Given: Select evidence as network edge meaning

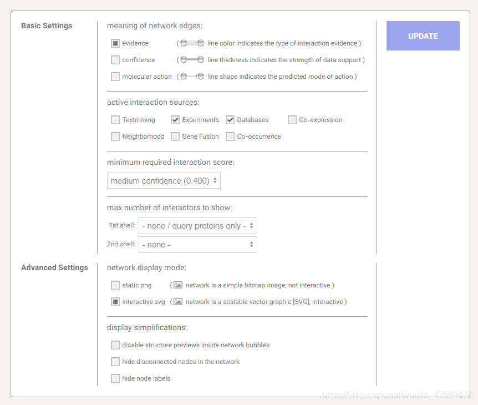Looking at the screenshot, I should click(115, 43).
